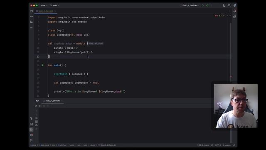Click line number 12 in the gutter
The width and height of the screenshot is (266, 150).
coord(38,57)
